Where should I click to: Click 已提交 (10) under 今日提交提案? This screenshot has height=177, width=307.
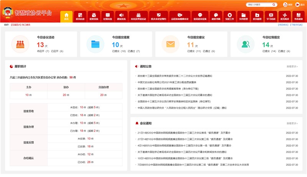tap(119, 51)
